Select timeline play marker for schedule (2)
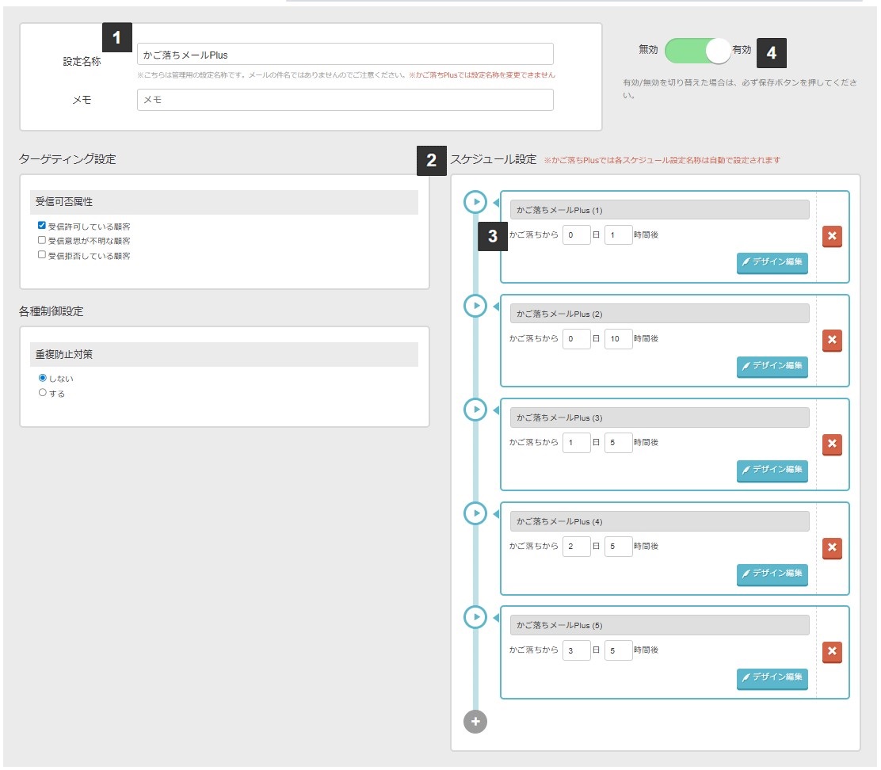This screenshot has height=770, width=881. point(475,306)
